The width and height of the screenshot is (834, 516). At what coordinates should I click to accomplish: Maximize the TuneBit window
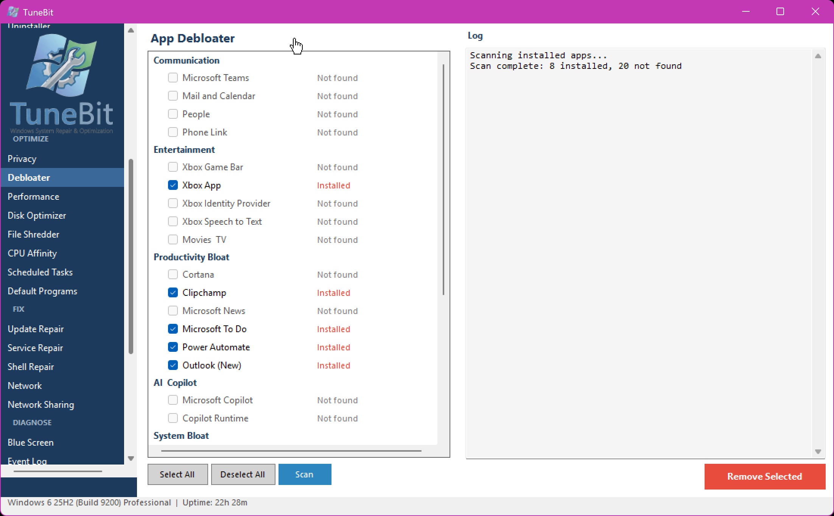coord(780,12)
